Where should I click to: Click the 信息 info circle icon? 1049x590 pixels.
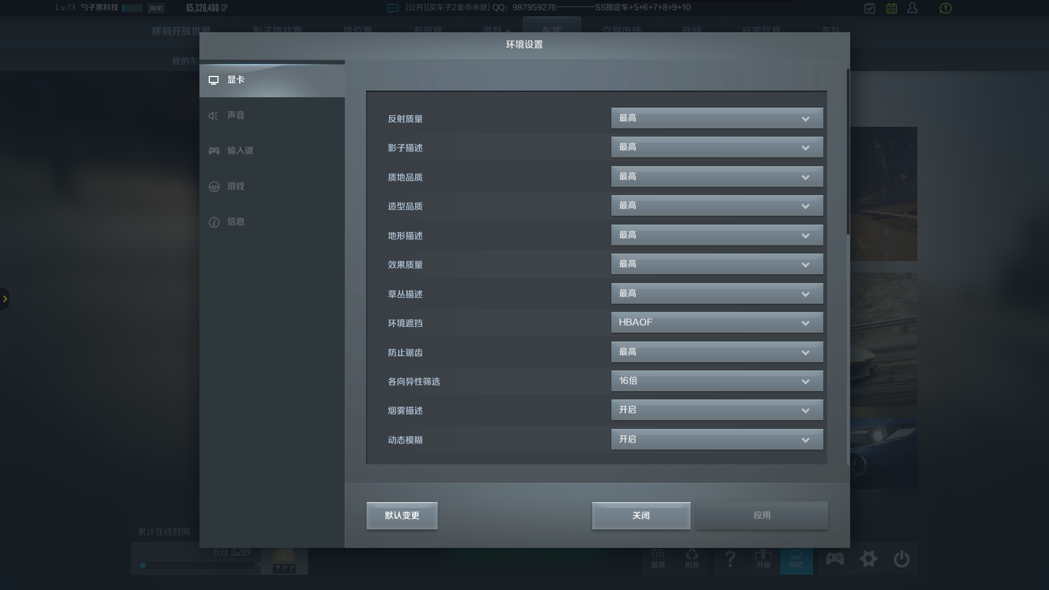214,222
